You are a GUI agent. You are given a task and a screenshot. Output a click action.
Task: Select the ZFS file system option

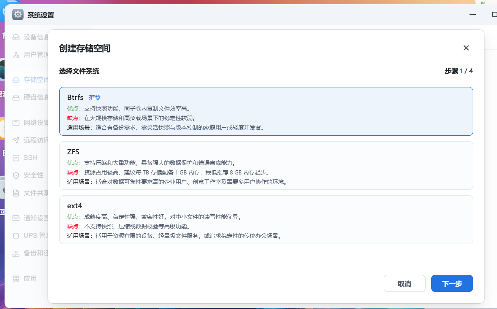(x=266, y=165)
